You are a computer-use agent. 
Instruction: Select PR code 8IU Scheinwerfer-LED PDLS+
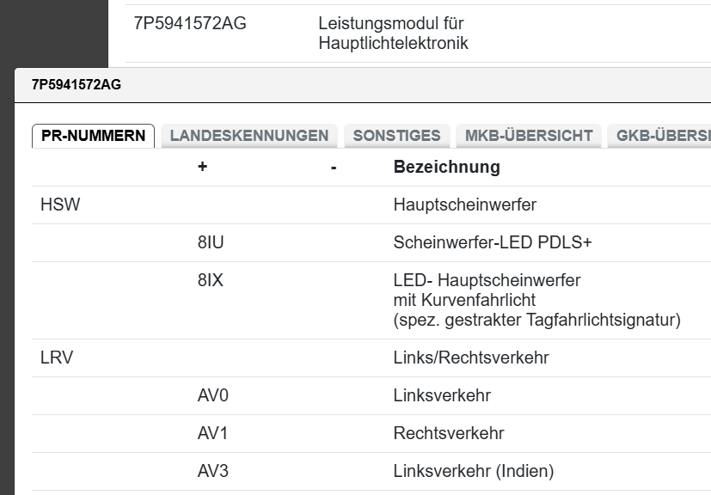[x=208, y=243]
